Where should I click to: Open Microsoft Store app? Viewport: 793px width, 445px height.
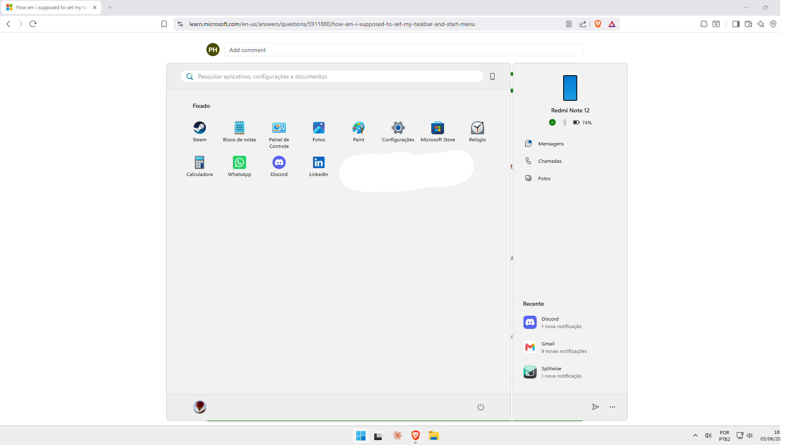[x=437, y=131]
